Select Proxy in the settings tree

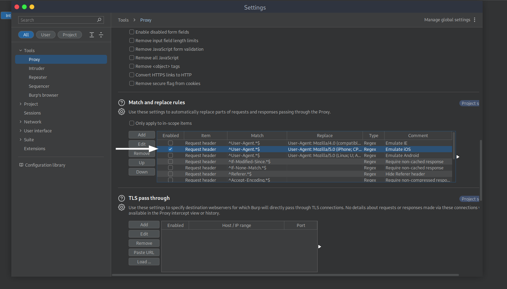tap(61, 59)
